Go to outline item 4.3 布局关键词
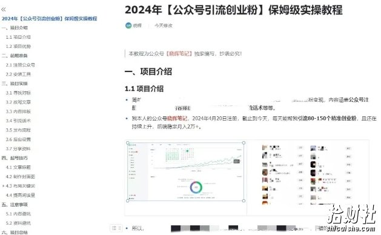381x235 pixels. tap(21, 186)
